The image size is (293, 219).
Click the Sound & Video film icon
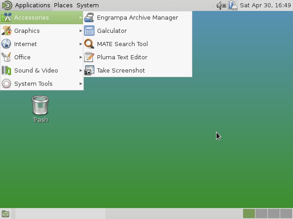[6, 70]
